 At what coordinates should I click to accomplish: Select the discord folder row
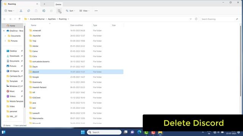pos(76,72)
